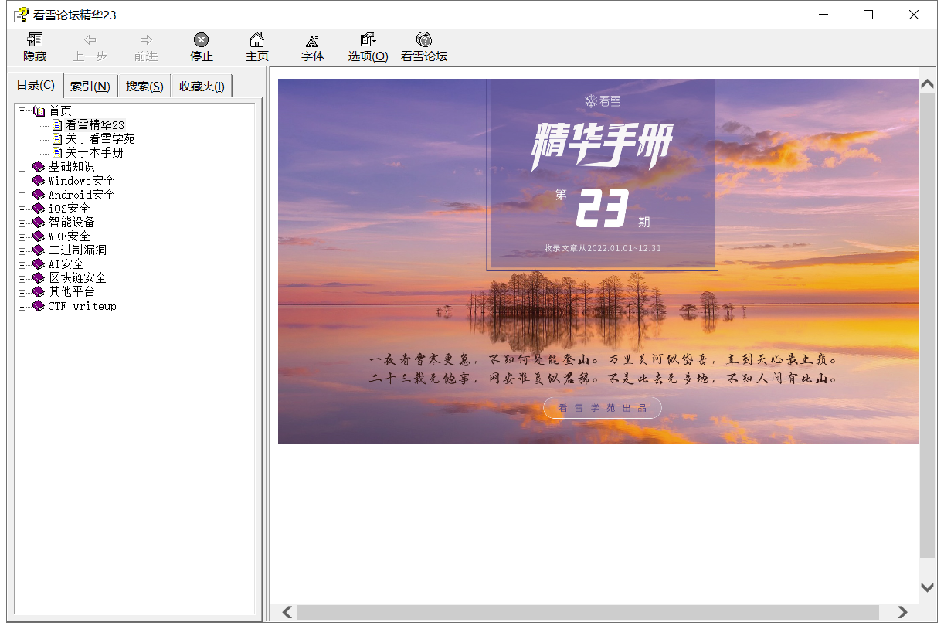
Task: Switch to the 索引(N) tab
Action: [90, 87]
